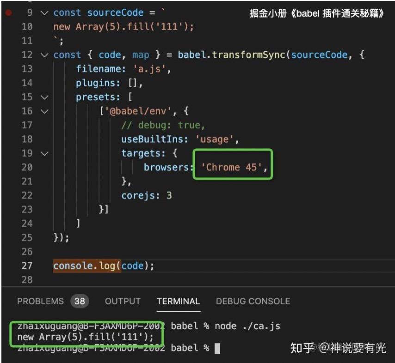Collapse the targets fold chevron, line 19

click(44, 154)
